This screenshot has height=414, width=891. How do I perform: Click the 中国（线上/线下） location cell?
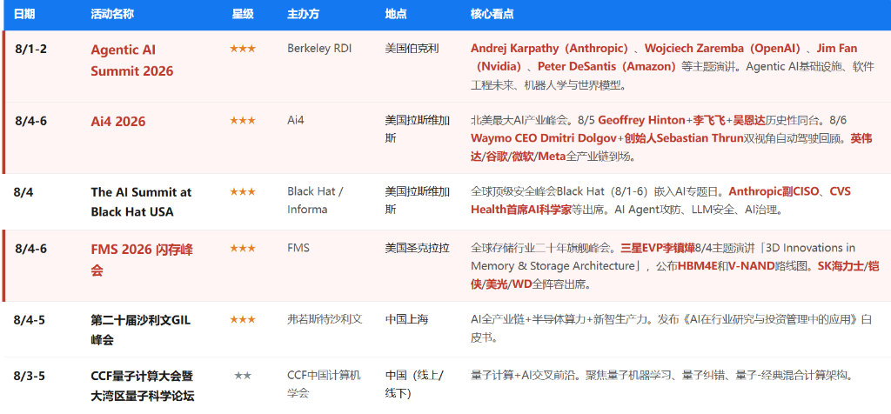click(x=414, y=384)
